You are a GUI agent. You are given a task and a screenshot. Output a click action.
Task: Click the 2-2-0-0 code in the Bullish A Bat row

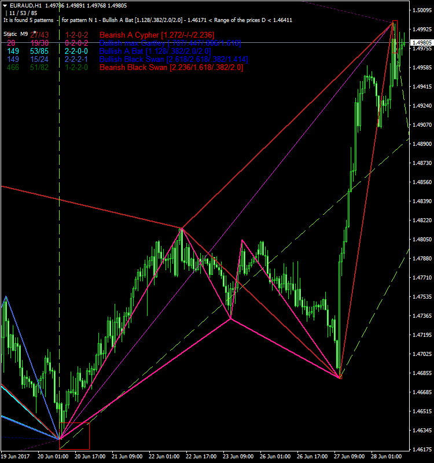click(76, 52)
